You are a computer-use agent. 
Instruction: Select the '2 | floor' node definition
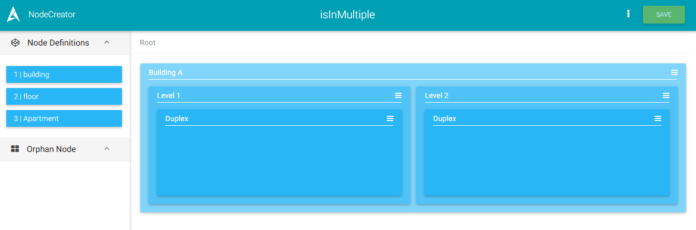point(64,96)
